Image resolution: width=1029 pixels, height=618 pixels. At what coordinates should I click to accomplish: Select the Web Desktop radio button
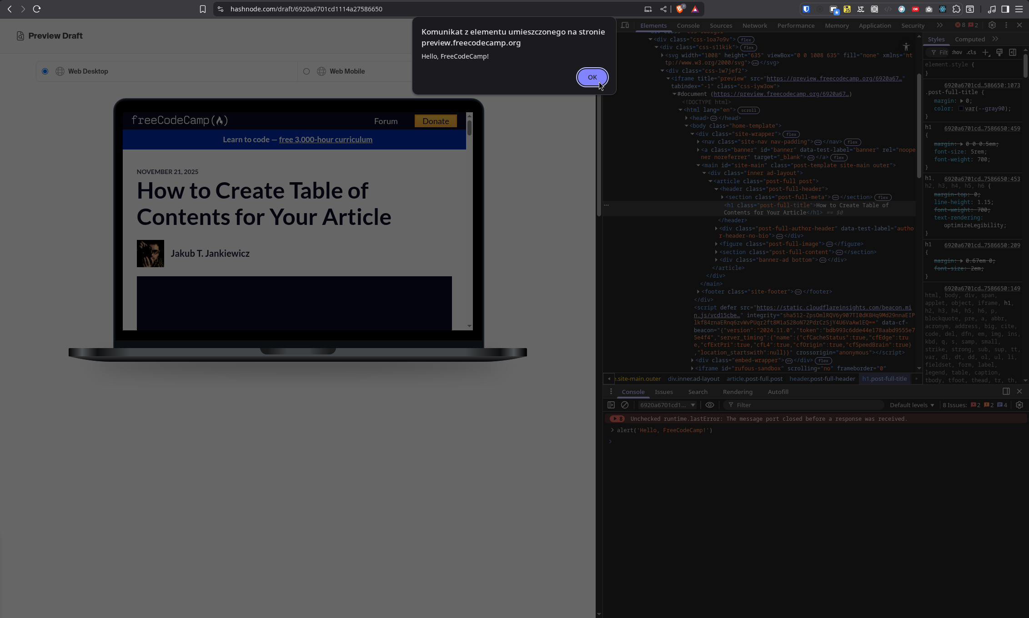point(45,71)
